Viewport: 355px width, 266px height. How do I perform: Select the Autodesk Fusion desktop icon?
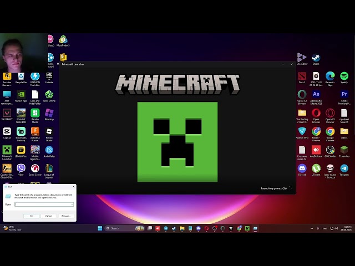[35, 135]
